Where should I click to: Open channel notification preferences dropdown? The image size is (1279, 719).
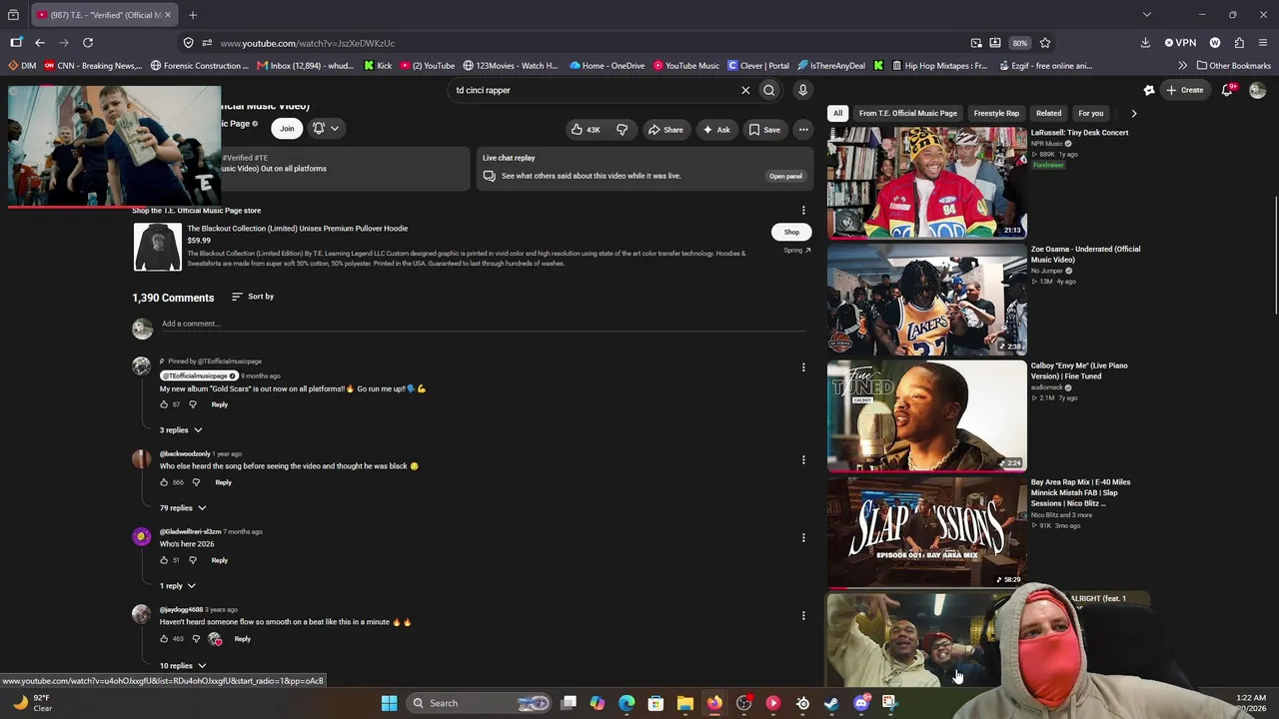coord(326,128)
